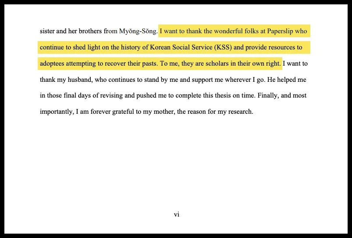Click the name "Myŏng-Sŏng."
This screenshot has height=238, width=352.
click(138, 31)
